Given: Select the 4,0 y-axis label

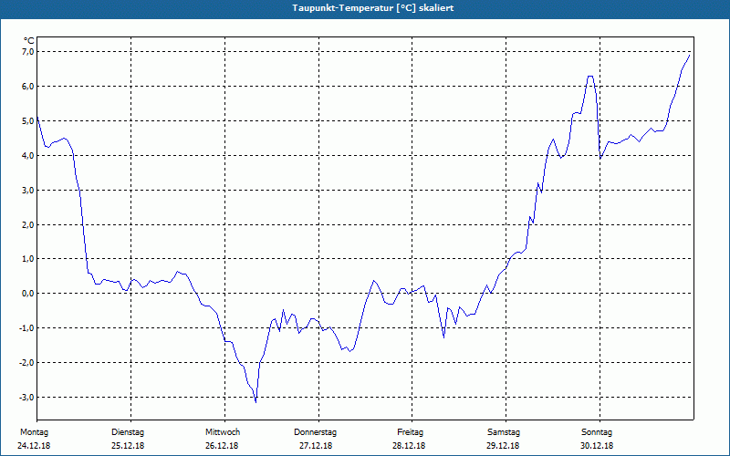Looking at the screenshot, I should coord(28,155).
